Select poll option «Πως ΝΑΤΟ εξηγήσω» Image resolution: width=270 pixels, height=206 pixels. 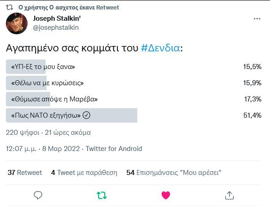134,115
